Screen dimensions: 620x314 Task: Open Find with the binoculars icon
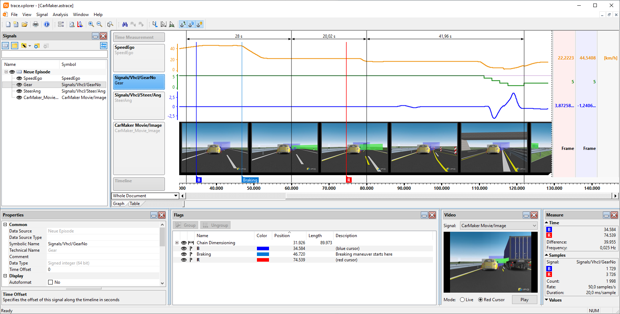[125, 24]
